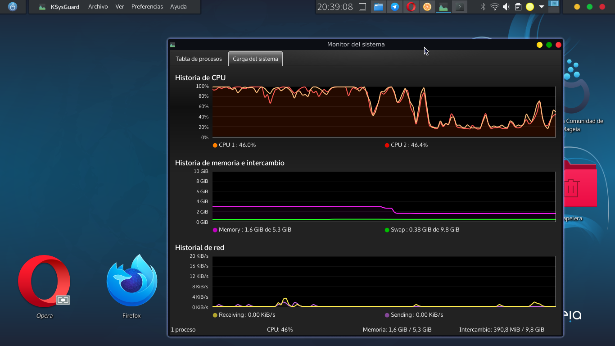This screenshot has width=615, height=346.
Task: Click the Mageia community desktop icon
Action: [x=577, y=86]
